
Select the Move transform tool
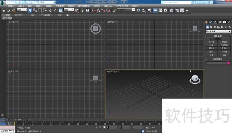tap(50, 10)
